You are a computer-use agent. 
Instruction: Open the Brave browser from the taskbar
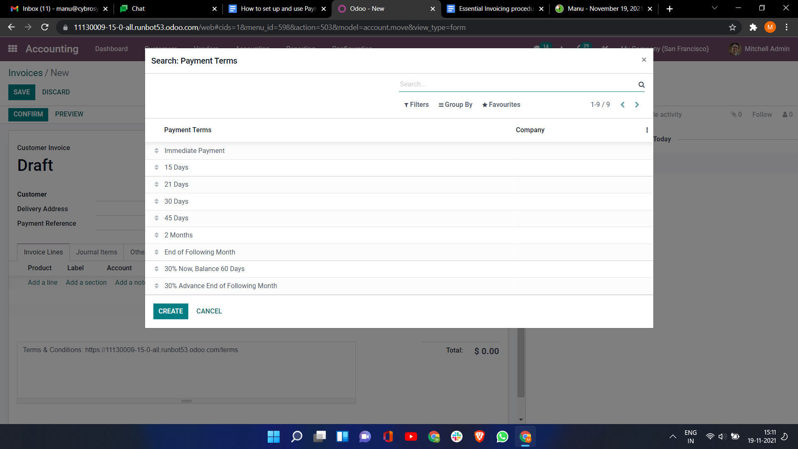point(479,437)
